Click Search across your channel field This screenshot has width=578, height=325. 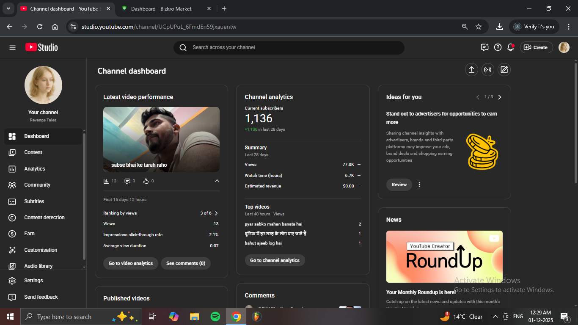click(x=289, y=47)
